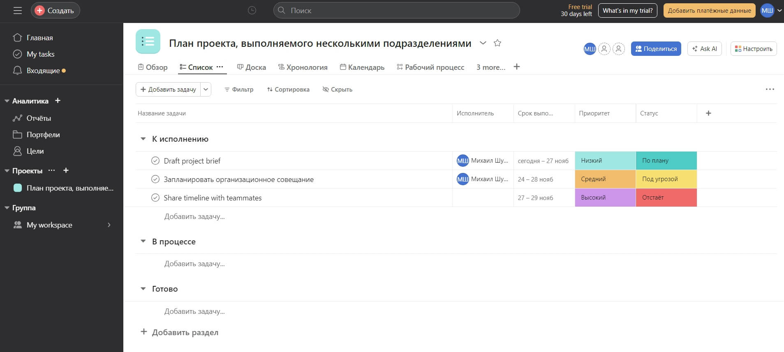Complete the Share timeline with teammates task
The width and height of the screenshot is (784, 352).
[x=155, y=198]
